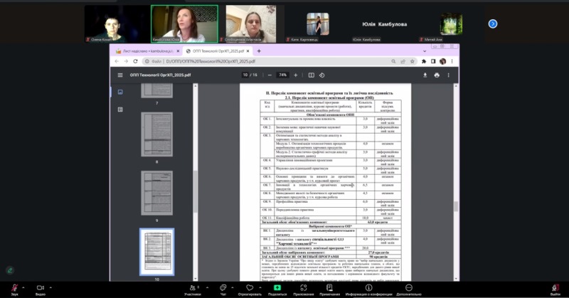The height and width of the screenshot is (298, 569).
Task: Toggle PDF sidebar with hamburger menu icon
Action: (x=119, y=75)
